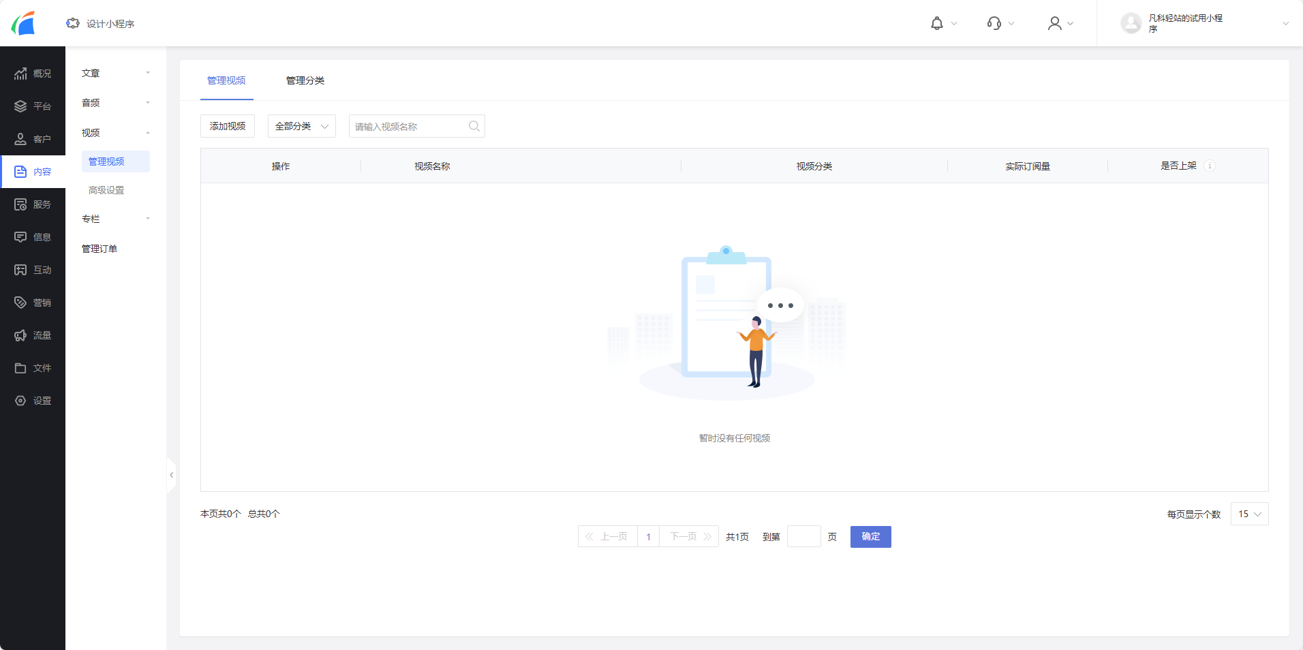Open 流量 traffic section in sidebar
The image size is (1303, 650).
tap(33, 335)
